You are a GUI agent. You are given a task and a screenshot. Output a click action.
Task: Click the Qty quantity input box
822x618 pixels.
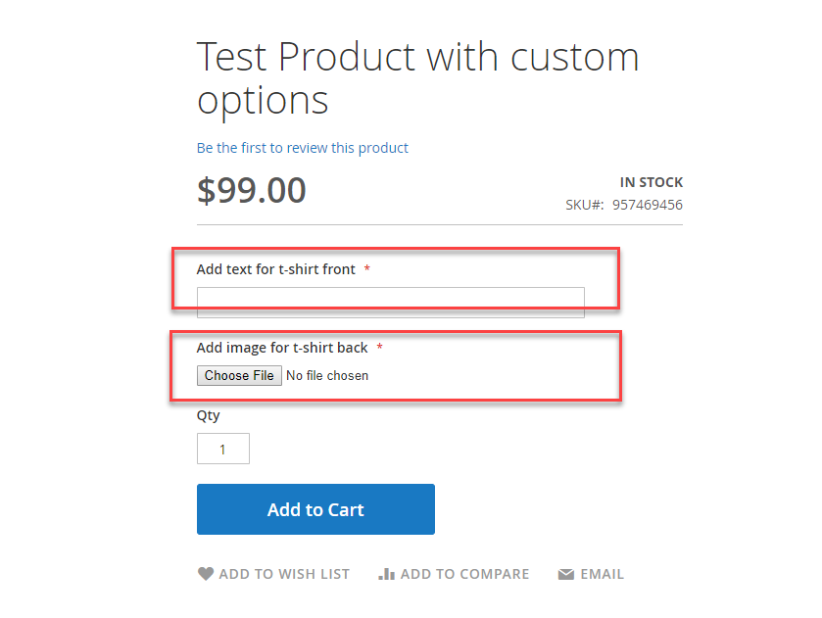(x=223, y=449)
